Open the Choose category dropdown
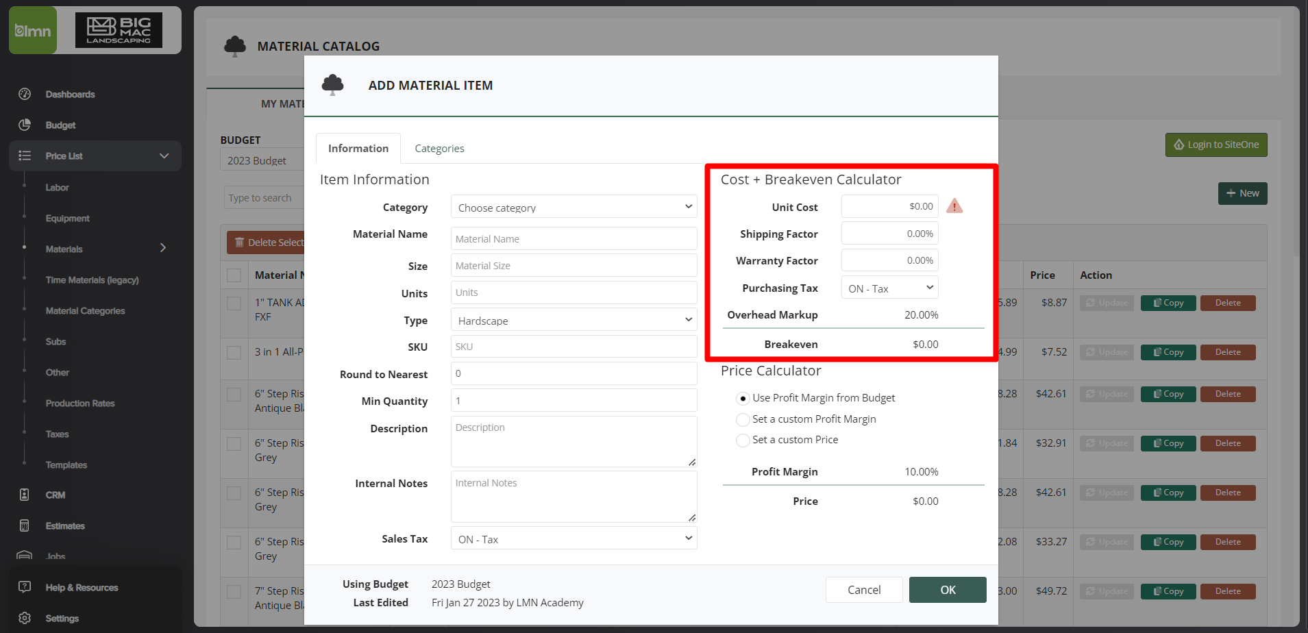This screenshot has height=633, width=1308. [x=574, y=207]
